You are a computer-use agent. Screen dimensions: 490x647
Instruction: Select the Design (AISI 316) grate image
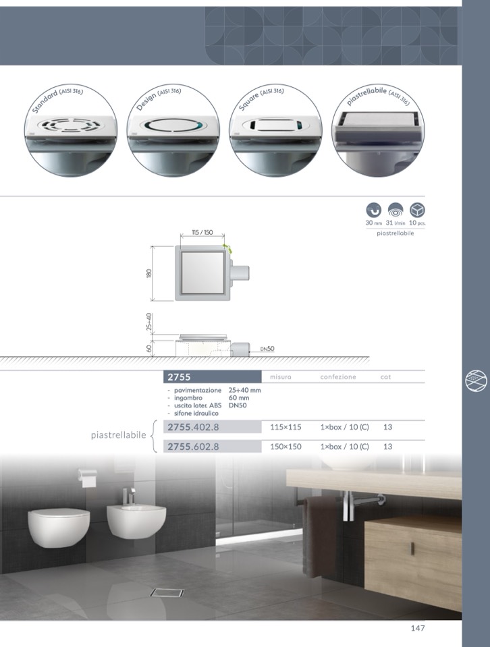pyautogui.click(x=173, y=132)
